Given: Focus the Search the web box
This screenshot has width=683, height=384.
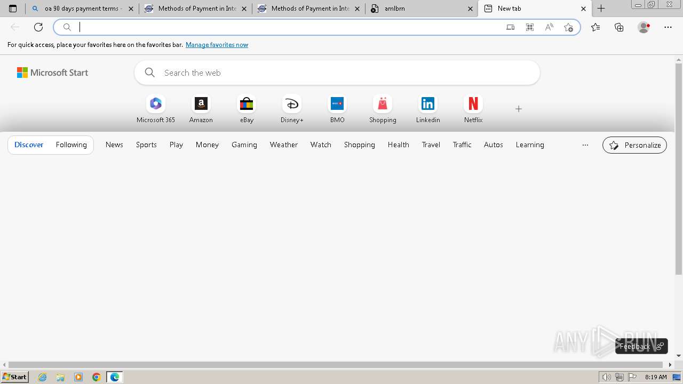Looking at the screenshot, I should pyautogui.click(x=337, y=73).
